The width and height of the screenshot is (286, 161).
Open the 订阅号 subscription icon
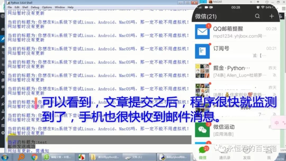click(202, 51)
